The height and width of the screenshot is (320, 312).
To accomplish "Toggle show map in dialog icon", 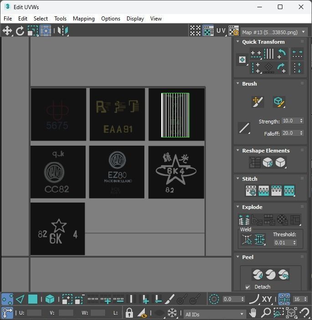I will pos(208,31).
